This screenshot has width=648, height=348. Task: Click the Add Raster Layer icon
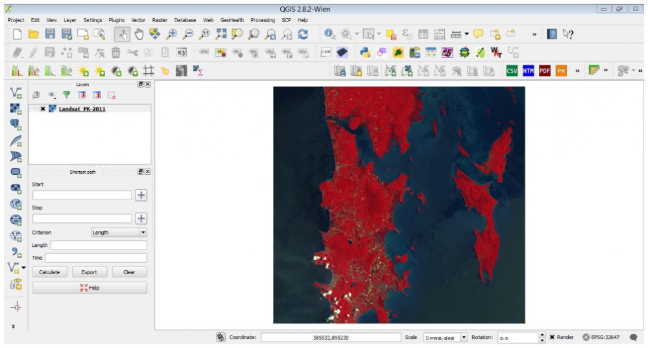[16, 109]
